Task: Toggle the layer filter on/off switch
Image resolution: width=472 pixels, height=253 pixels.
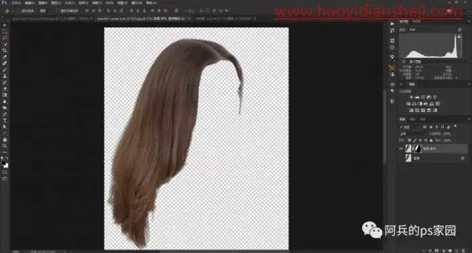Action: pos(455,126)
